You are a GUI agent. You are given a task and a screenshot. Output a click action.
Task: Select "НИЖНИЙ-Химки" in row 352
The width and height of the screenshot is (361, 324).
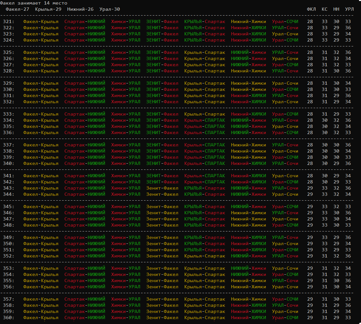coord(249,256)
